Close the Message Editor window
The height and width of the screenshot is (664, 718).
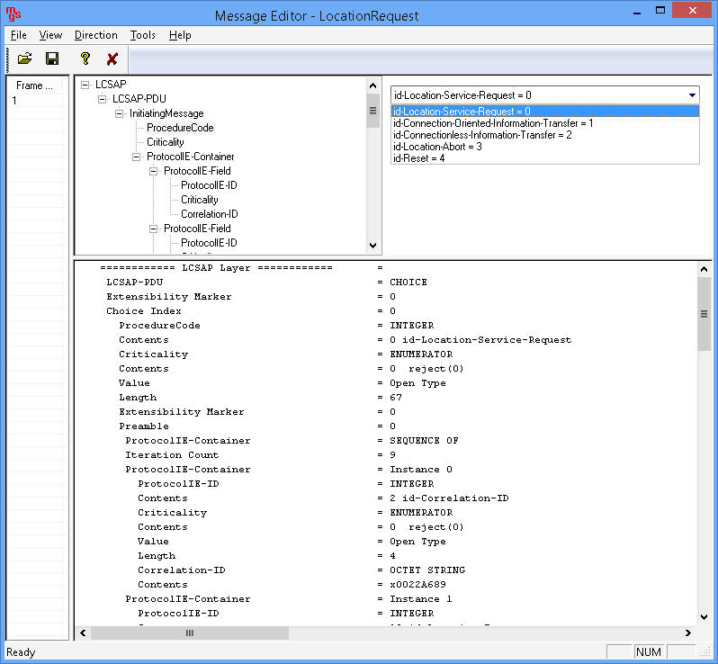pyautogui.click(x=693, y=10)
